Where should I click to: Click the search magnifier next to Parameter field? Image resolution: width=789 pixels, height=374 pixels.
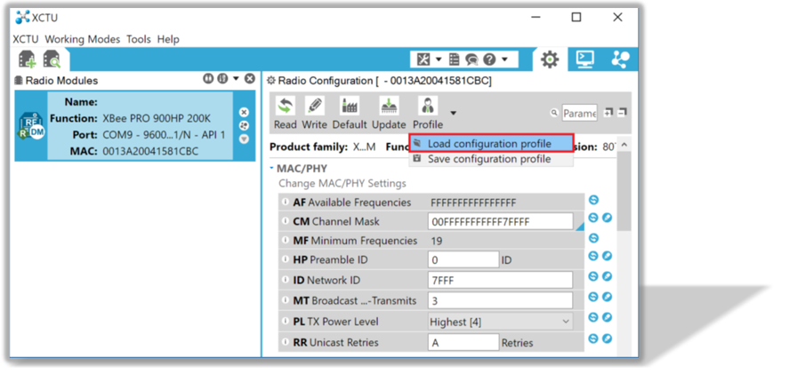pos(554,113)
